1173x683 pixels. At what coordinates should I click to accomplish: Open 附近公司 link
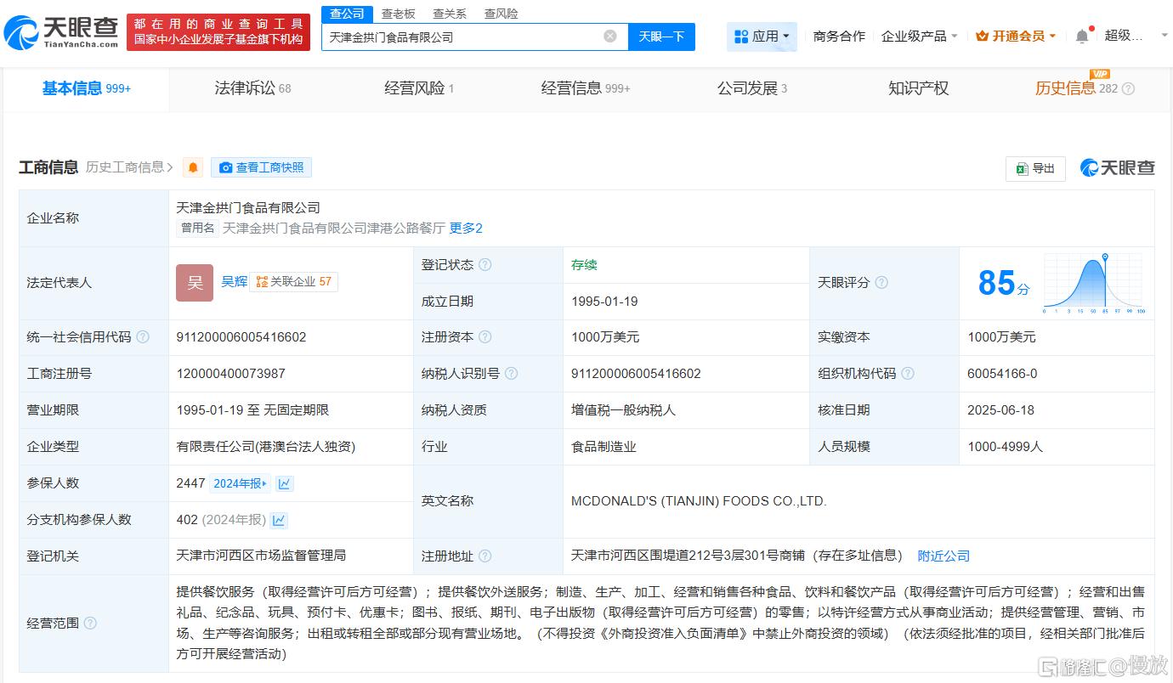(x=943, y=556)
